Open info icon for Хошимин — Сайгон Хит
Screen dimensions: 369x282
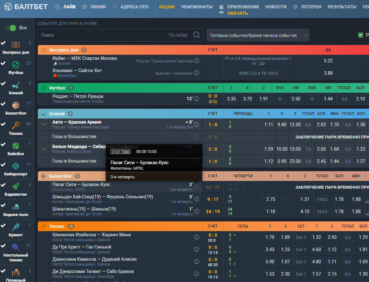click(196, 73)
